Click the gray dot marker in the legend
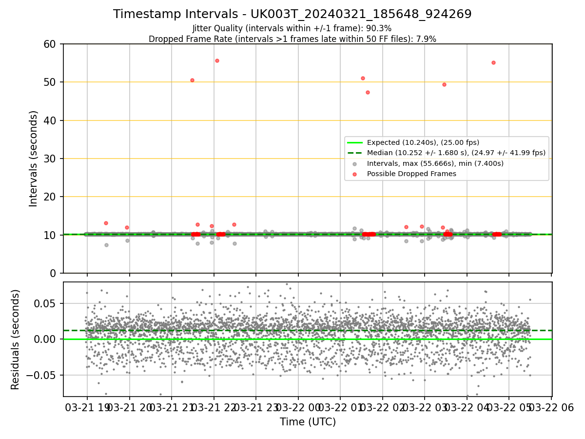Screen dimensions: 585x439 355,163
